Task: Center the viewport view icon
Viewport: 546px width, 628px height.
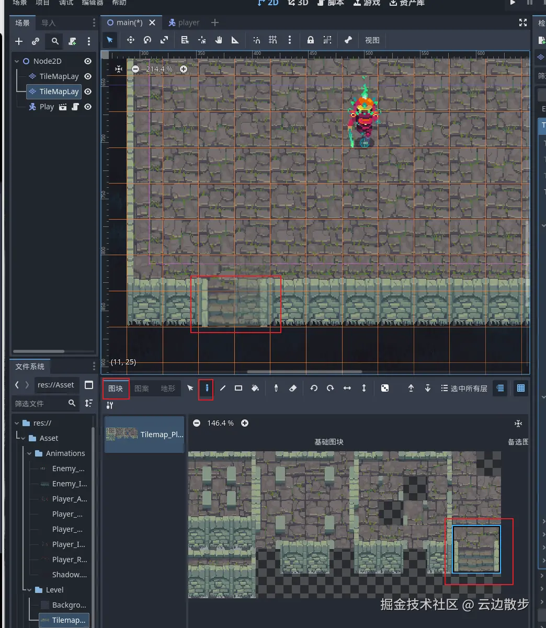Action: 119,69
